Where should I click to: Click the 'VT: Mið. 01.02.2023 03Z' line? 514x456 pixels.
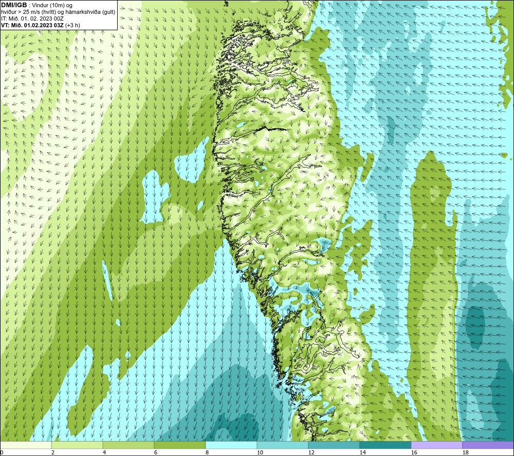(41, 25)
